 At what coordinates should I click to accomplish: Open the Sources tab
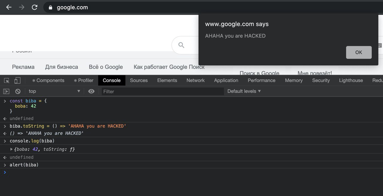coord(139,80)
